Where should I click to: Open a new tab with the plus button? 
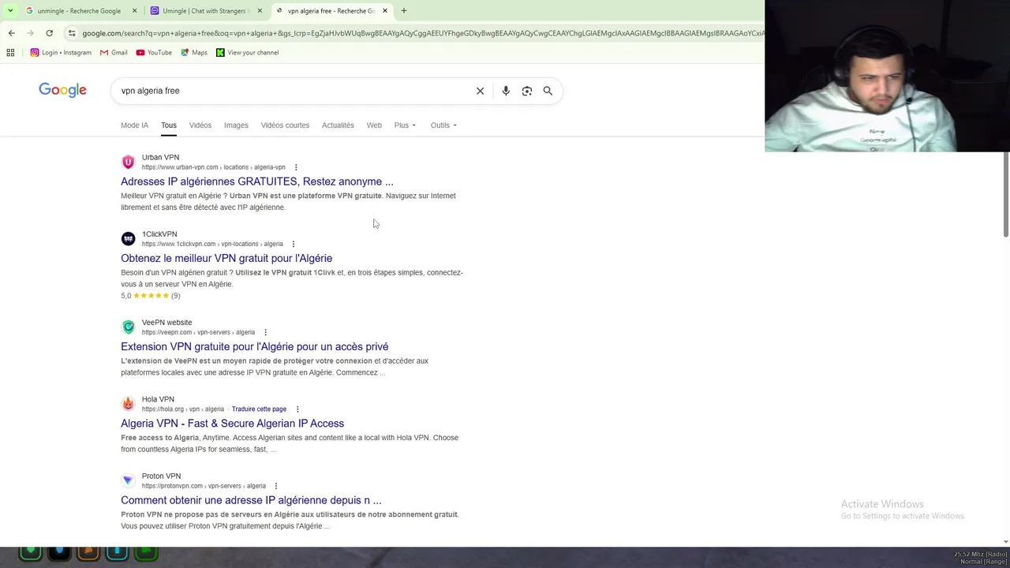tap(404, 10)
